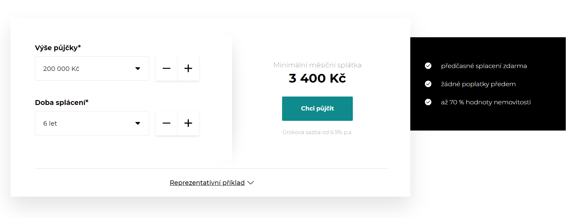The height and width of the screenshot is (218, 582).
Task: Open the Reprezentativní příklad link
Action: pos(207,183)
